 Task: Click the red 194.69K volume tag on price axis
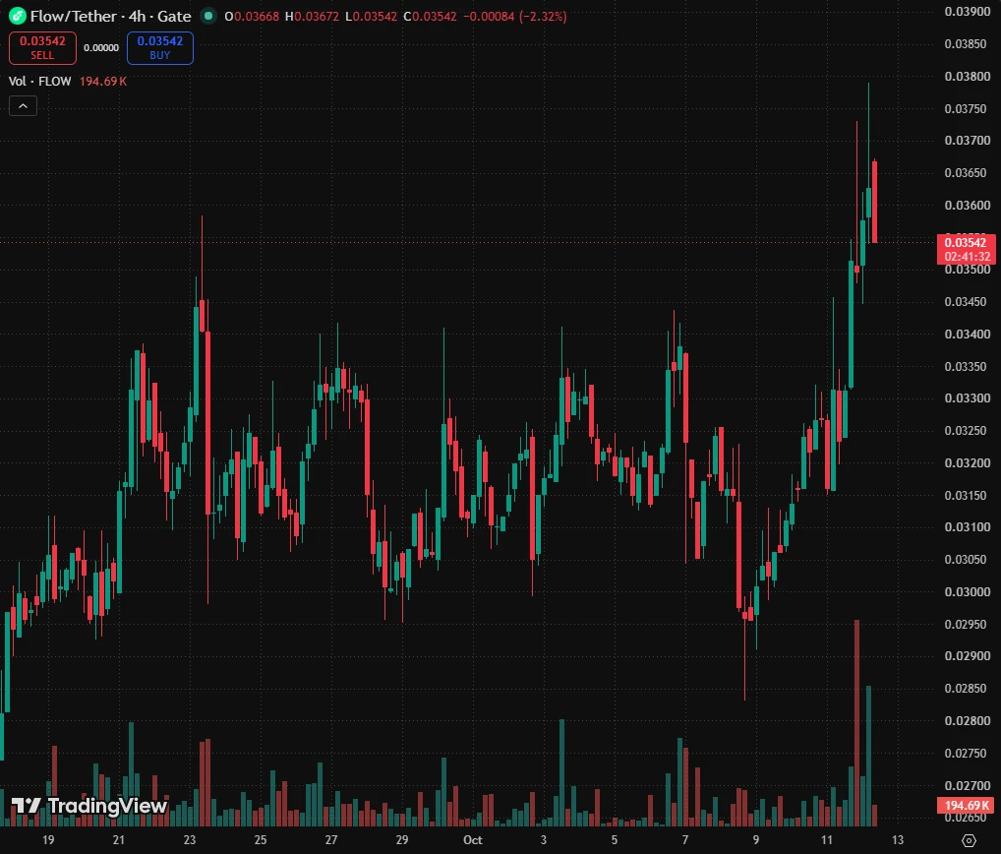coord(966,805)
